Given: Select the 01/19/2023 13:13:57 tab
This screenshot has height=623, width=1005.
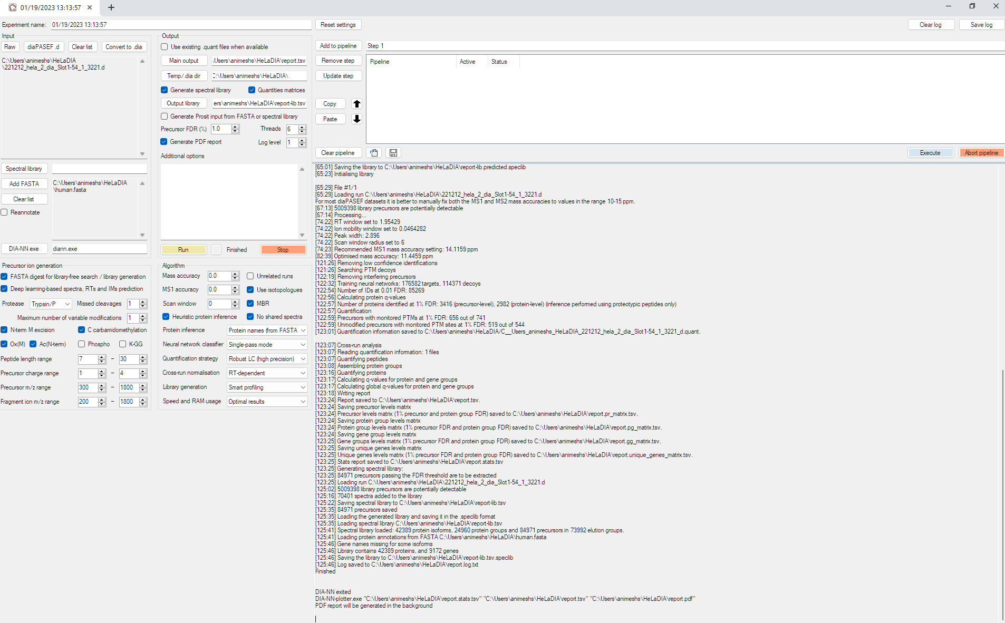Looking at the screenshot, I should 50,7.
